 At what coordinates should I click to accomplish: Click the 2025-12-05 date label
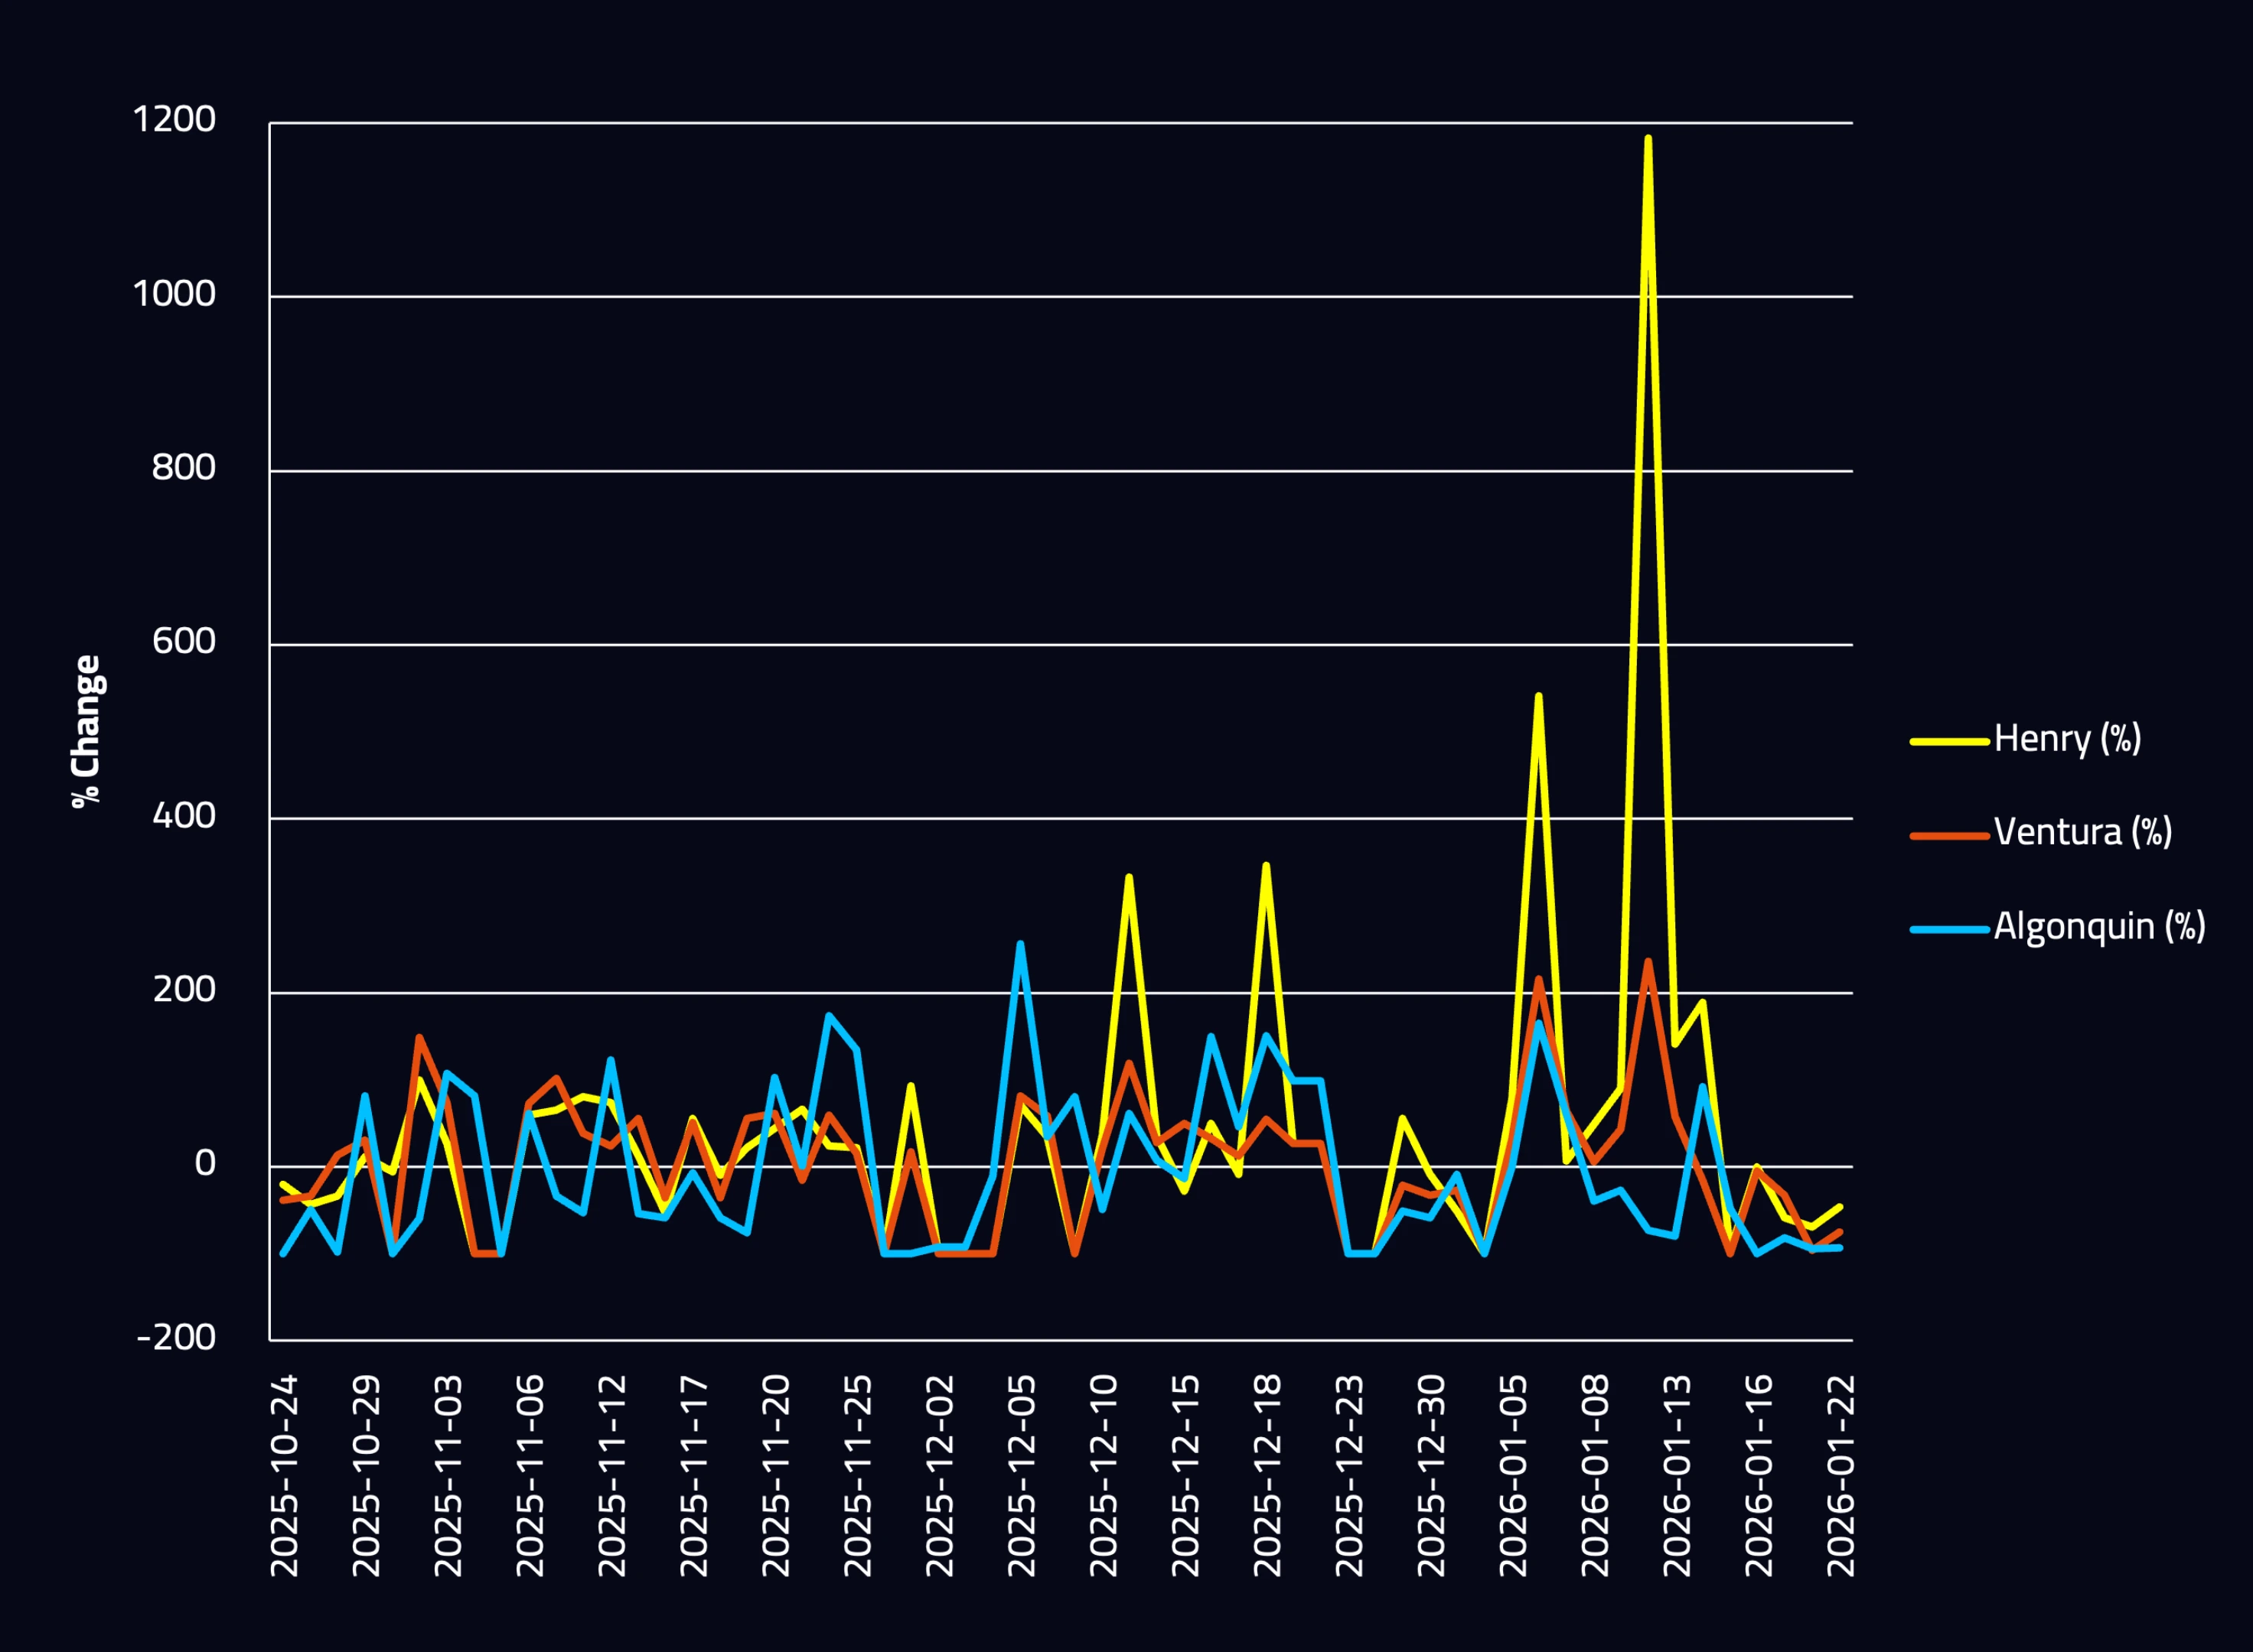[1022, 1476]
